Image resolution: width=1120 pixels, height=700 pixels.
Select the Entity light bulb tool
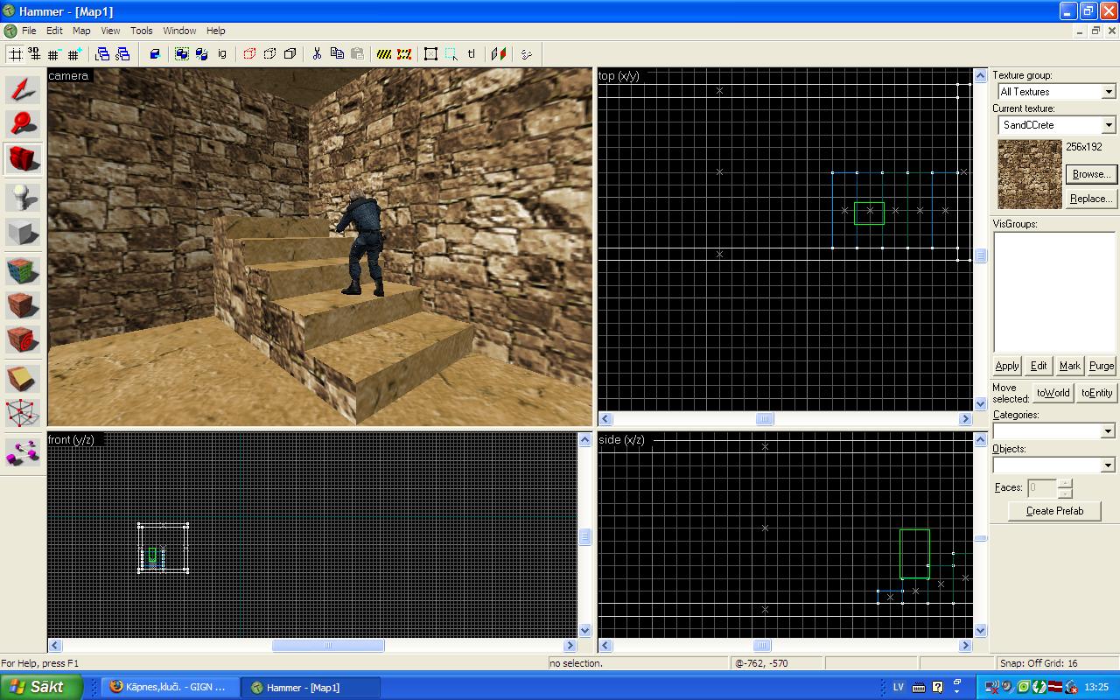pyautogui.click(x=24, y=198)
